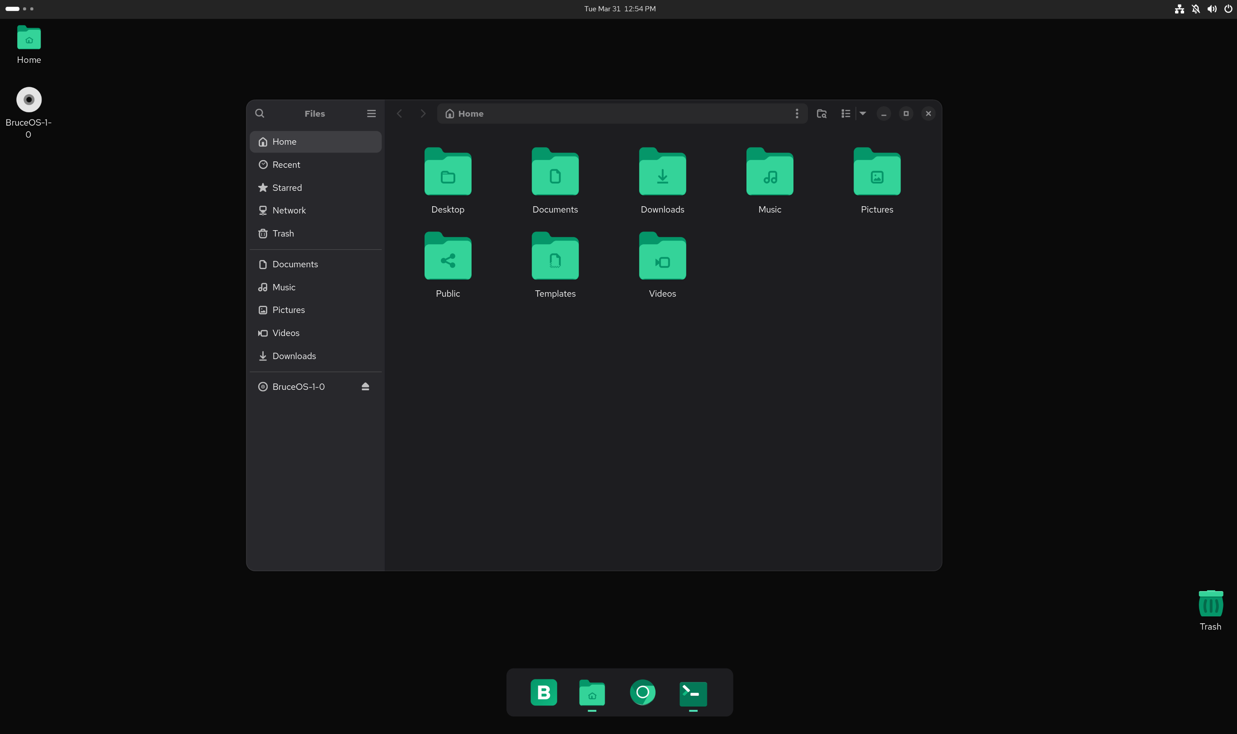Open Trash from the sidebar
This screenshot has height=734, width=1237.
click(282, 233)
